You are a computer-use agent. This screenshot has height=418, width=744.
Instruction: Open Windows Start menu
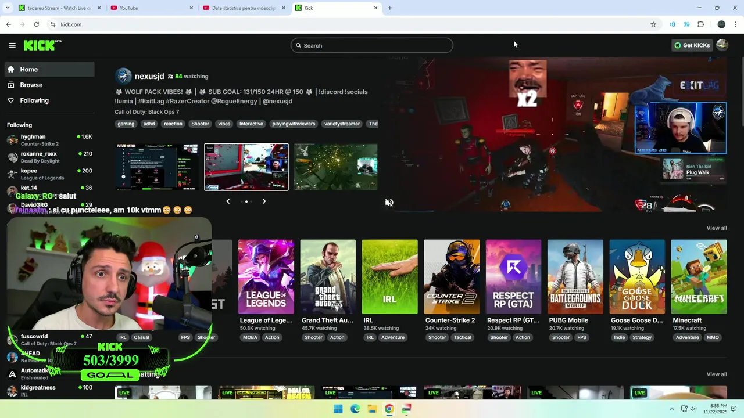[338, 409]
